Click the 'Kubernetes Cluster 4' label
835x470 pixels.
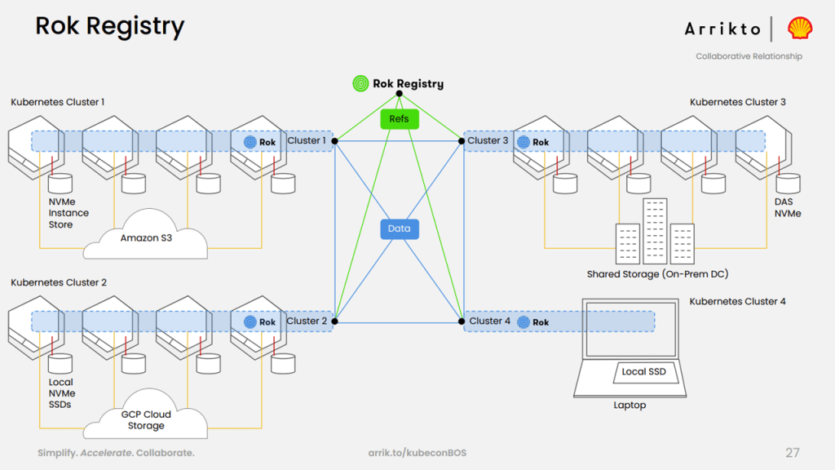[737, 302]
